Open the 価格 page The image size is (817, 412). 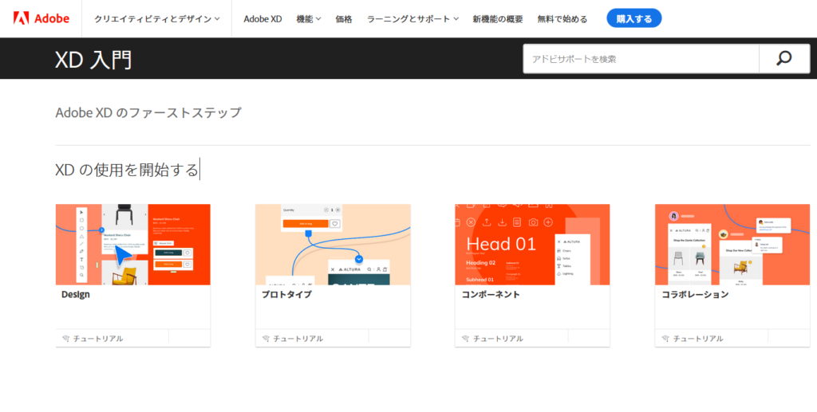point(344,19)
